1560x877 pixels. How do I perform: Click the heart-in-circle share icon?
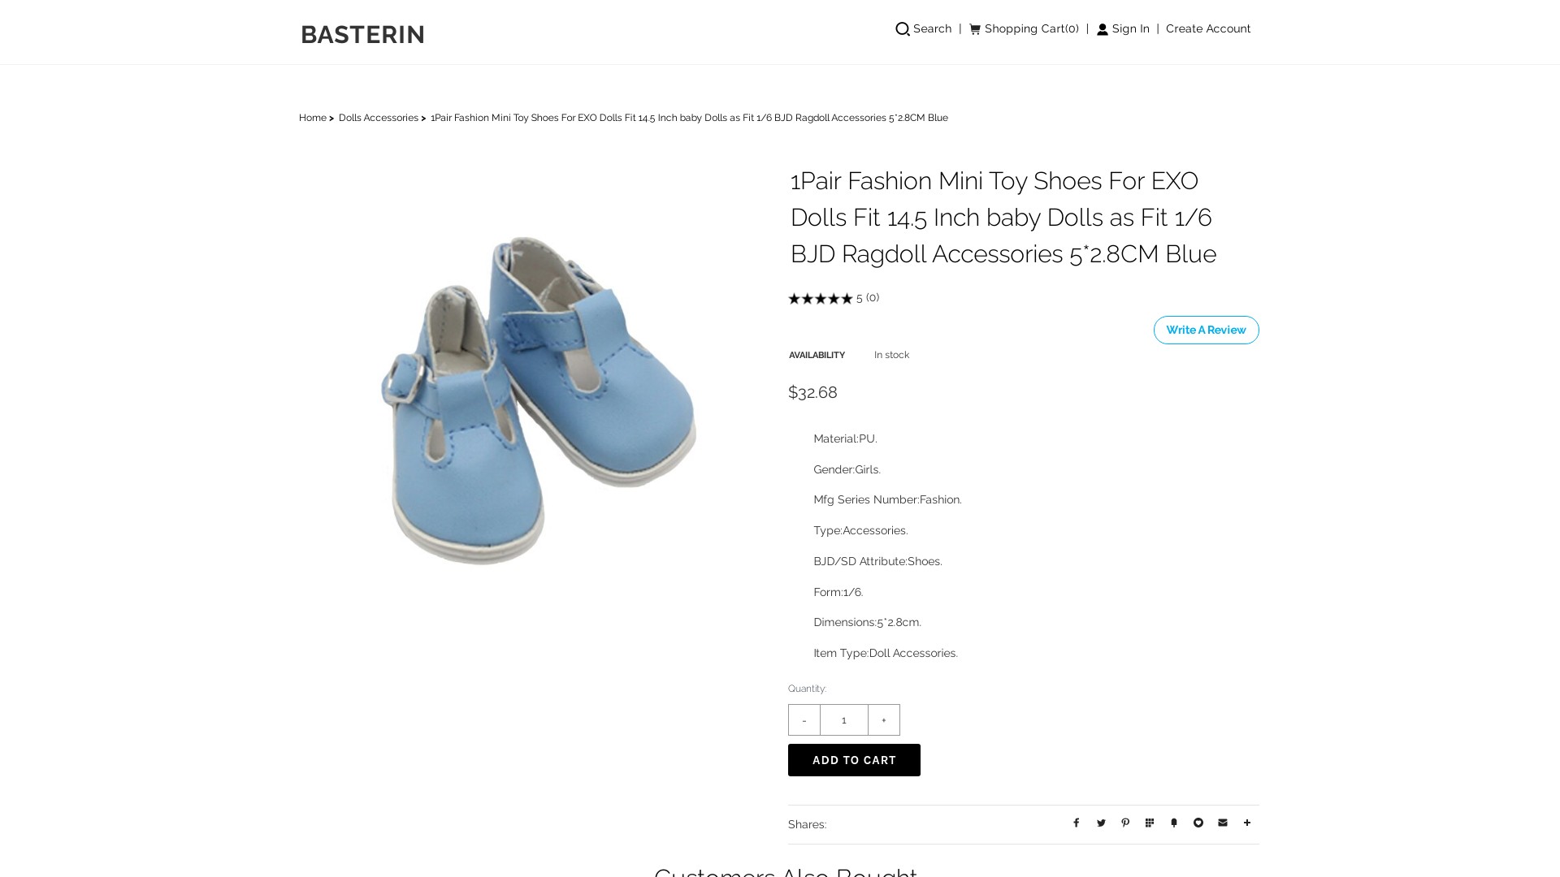tap(1198, 823)
